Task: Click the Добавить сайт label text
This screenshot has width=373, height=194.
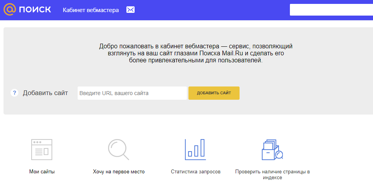Action: click(45, 93)
